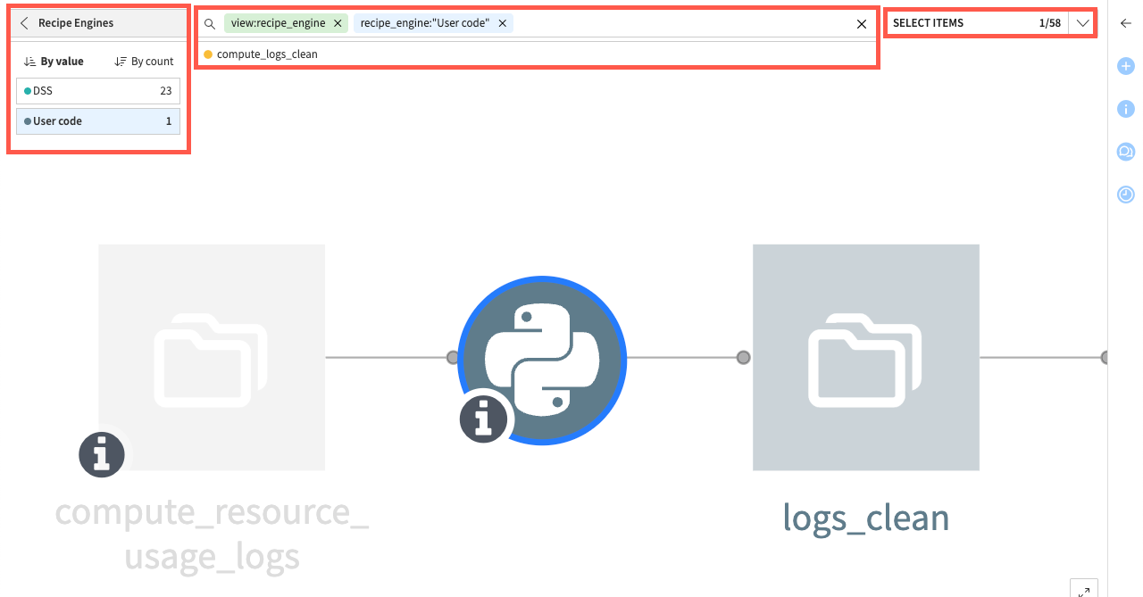The height and width of the screenshot is (597, 1143).
Task: Click the plus add icon in sidebar
Action: point(1126,66)
